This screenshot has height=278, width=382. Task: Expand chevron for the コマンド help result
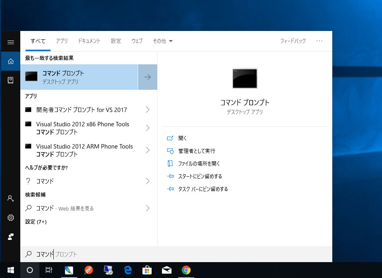click(148, 181)
